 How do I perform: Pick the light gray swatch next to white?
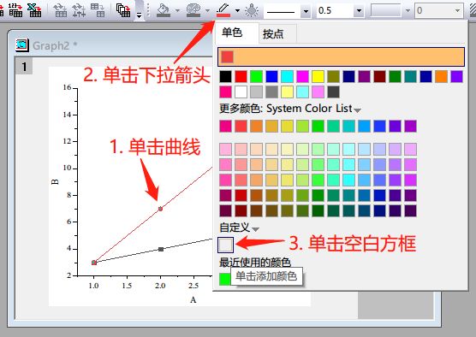(x=256, y=92)
